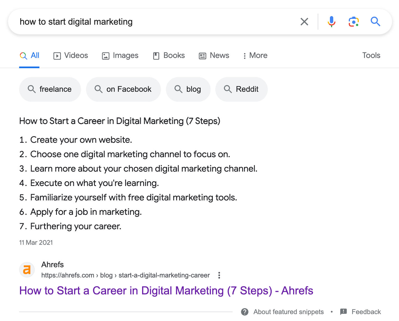399x321 pixels.
Task: Open search Tools options
Action: (x=371, y=55)
